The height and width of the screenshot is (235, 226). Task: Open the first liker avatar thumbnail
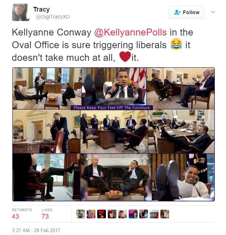point(81,214)
